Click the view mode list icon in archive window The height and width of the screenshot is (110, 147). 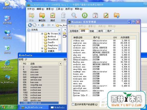(49, 25)
